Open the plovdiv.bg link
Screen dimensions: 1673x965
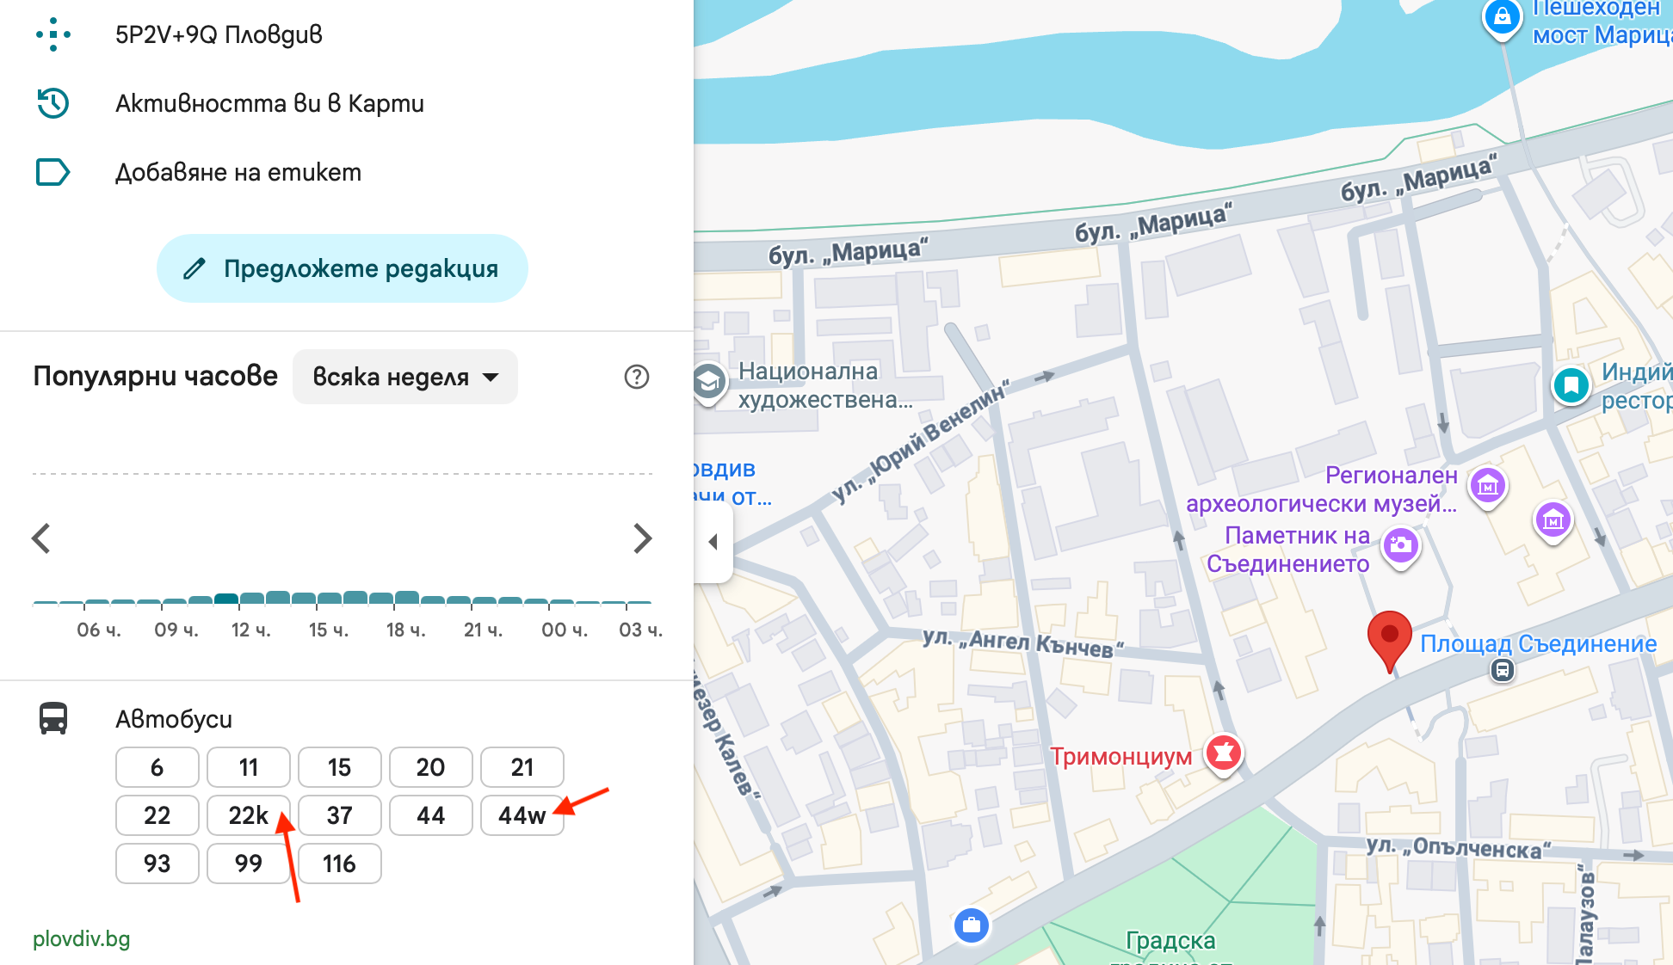(x=82, y=938)
